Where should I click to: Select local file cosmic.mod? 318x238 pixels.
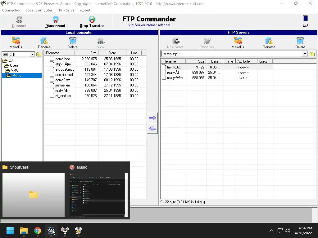tap(64, 75)
